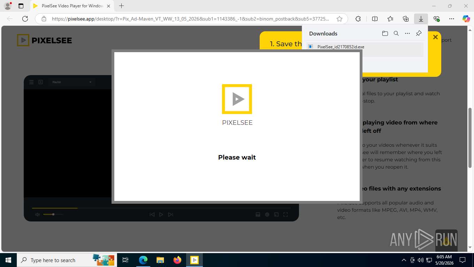Click the browser profile avatar icon
The image size is (474, 267).
pyautogui.click(x=7, y=6)
